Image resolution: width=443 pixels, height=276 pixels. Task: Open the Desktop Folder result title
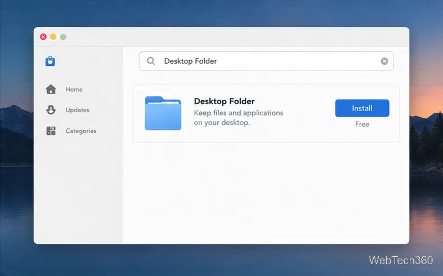pos(225,101)
